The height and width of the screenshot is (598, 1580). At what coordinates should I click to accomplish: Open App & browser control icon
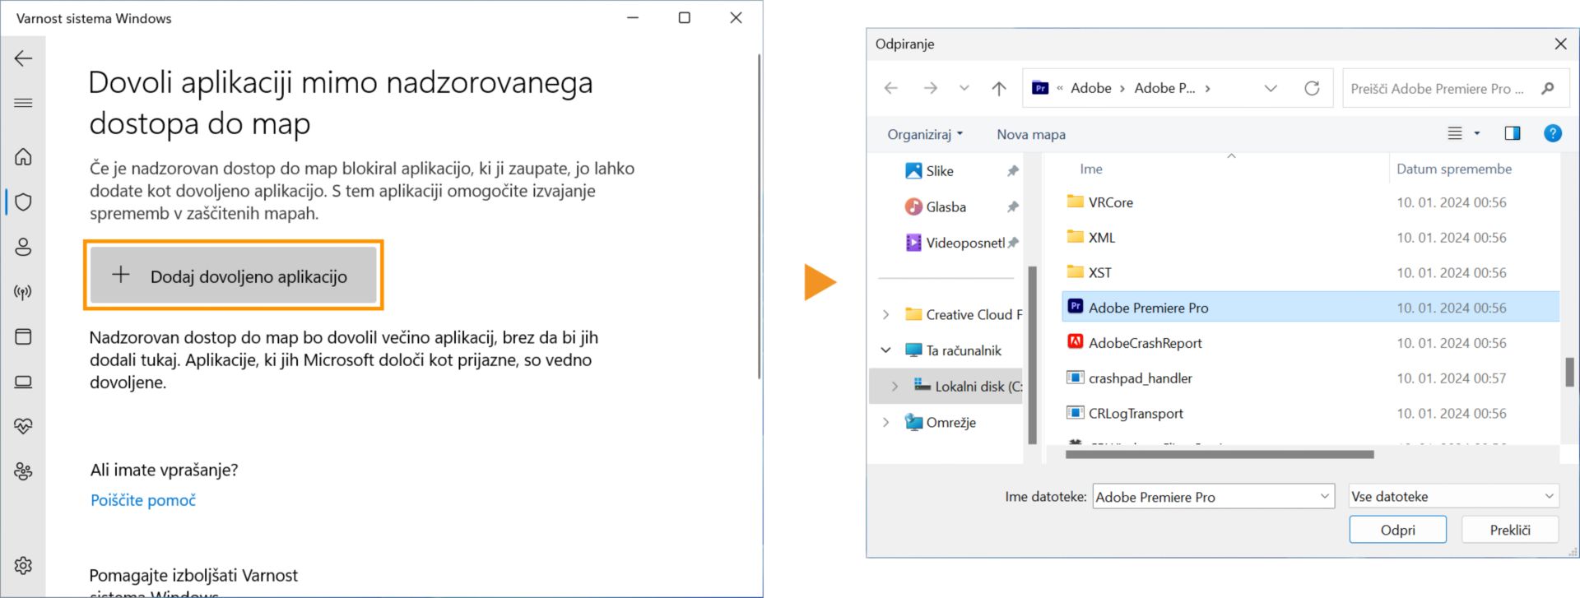click(x=24, y=336)
